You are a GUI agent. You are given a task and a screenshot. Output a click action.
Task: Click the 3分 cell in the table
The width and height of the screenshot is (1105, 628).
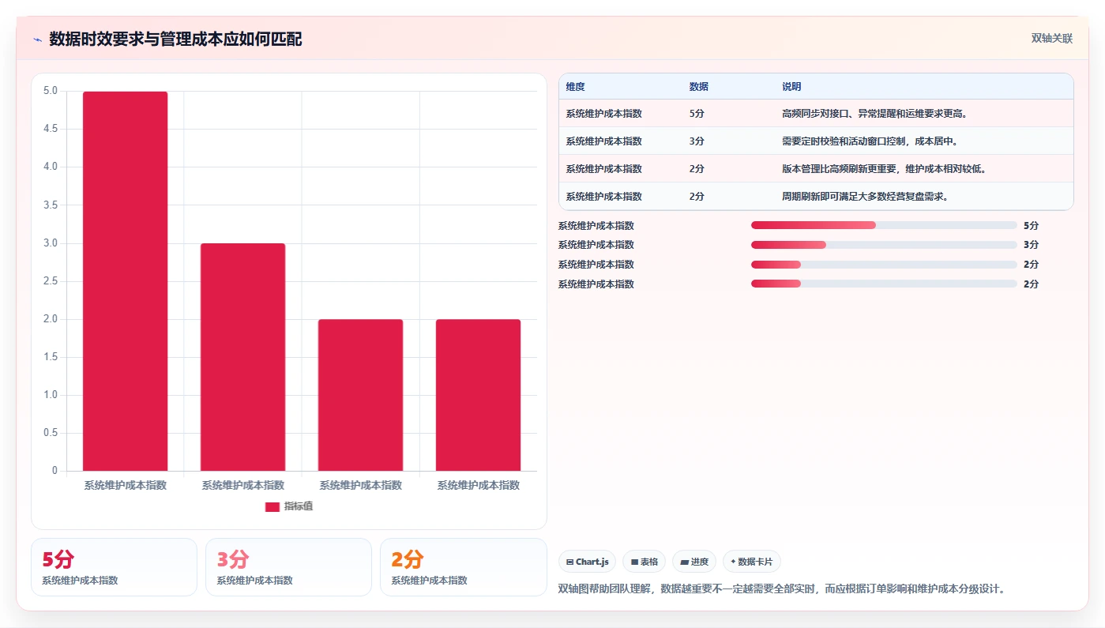point(697,141)
